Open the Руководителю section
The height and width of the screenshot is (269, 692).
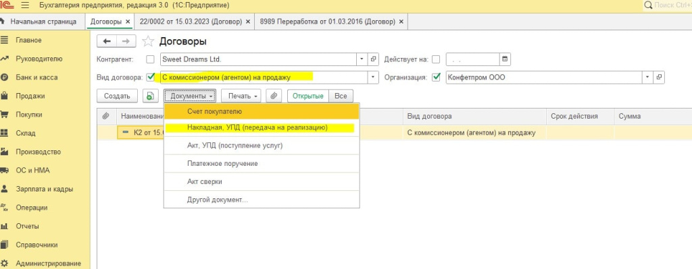point(39,59)
